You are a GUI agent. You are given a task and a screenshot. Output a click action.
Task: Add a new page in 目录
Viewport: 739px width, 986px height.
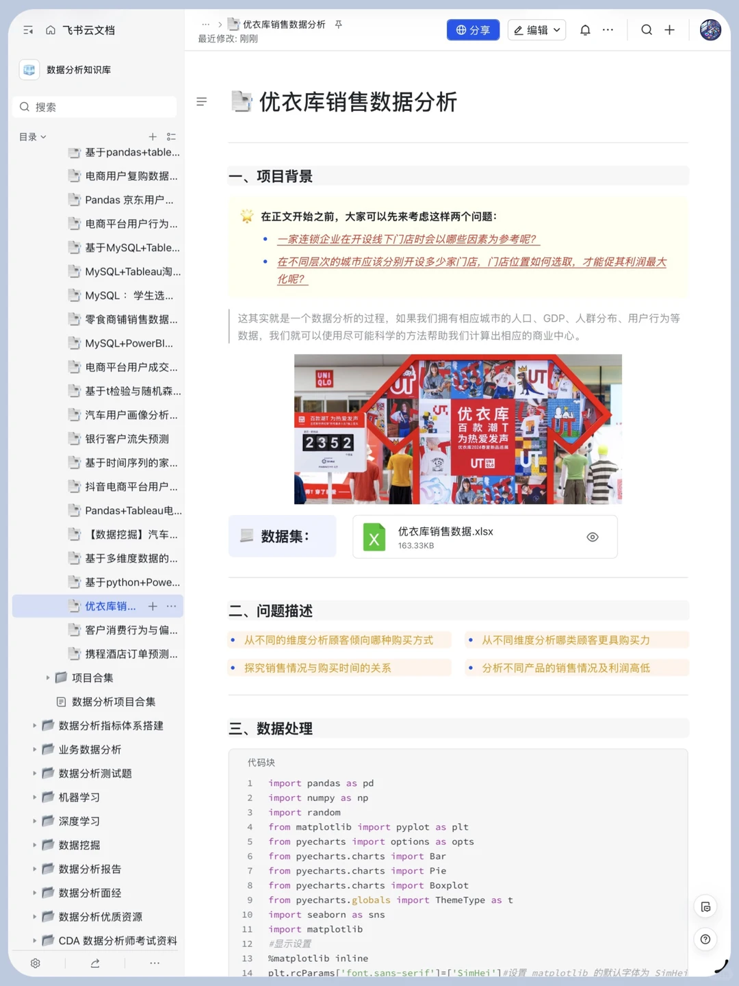(153, 137)
